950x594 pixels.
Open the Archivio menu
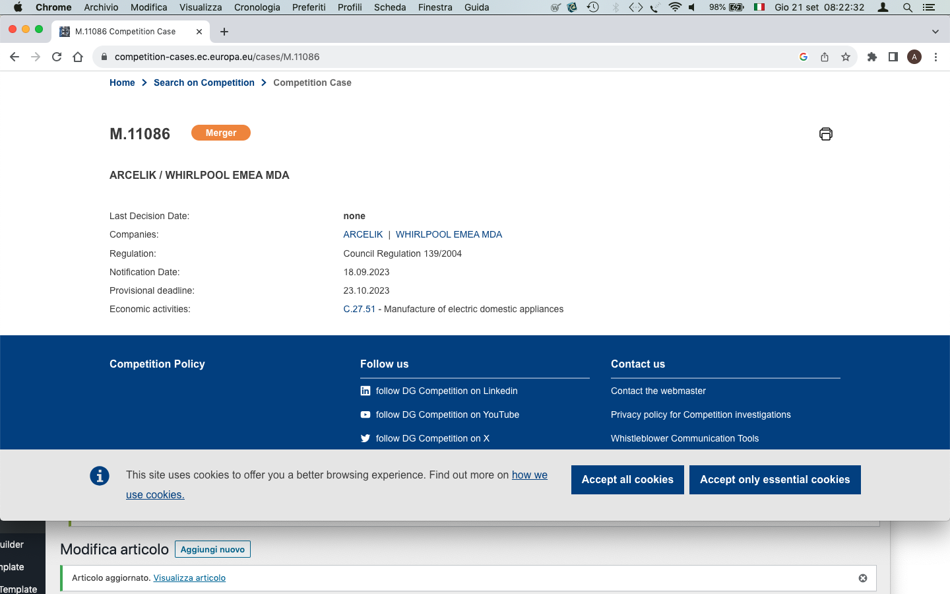click(x=101, y=7)
